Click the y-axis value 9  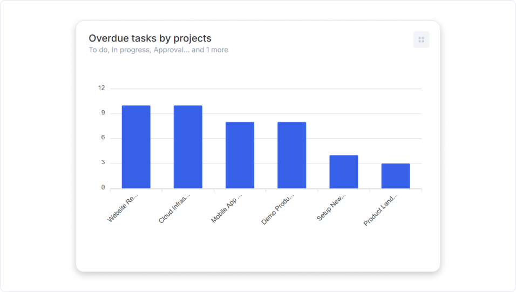103,113
